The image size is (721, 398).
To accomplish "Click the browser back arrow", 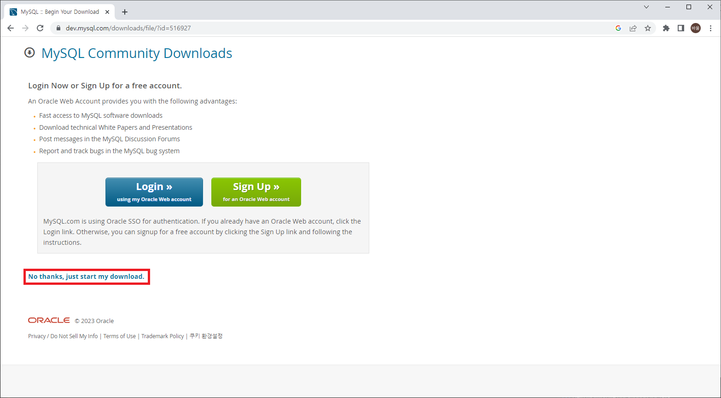I will pos(11,28).
